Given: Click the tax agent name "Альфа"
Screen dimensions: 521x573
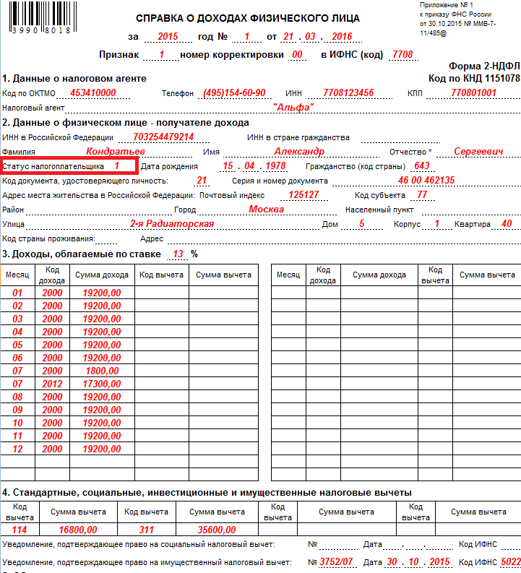Looking at the screenshot, I should (294, 108).
